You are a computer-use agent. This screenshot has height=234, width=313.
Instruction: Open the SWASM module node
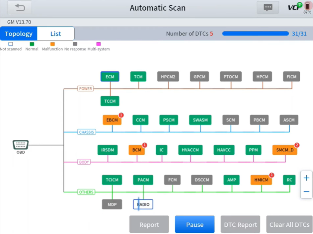[200, 120]
